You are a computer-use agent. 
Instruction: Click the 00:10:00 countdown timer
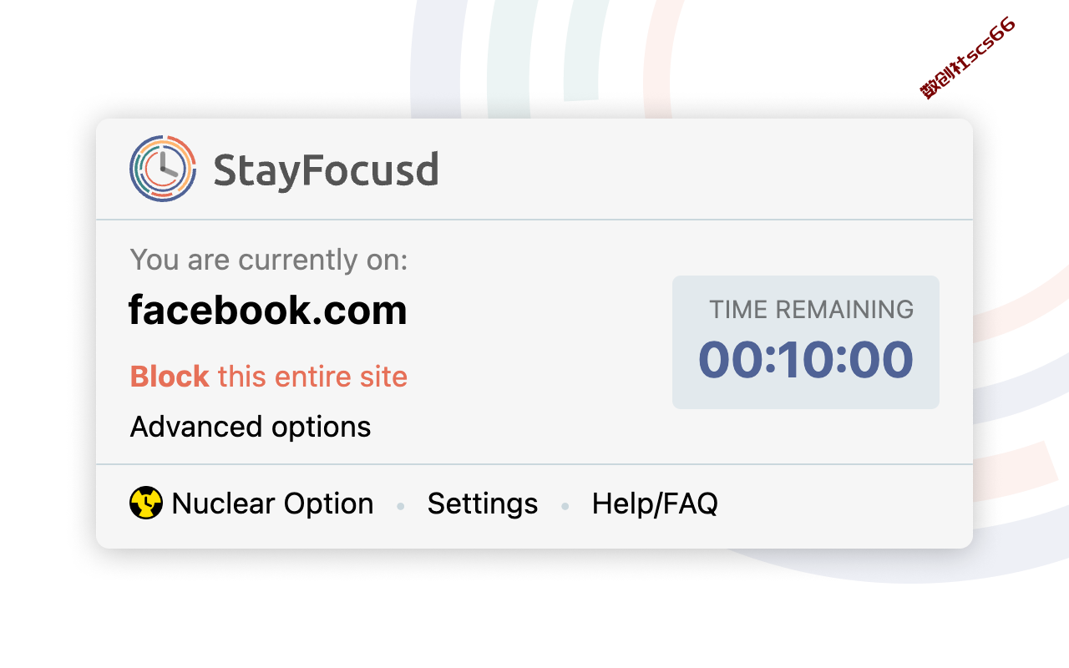[806, 360]
